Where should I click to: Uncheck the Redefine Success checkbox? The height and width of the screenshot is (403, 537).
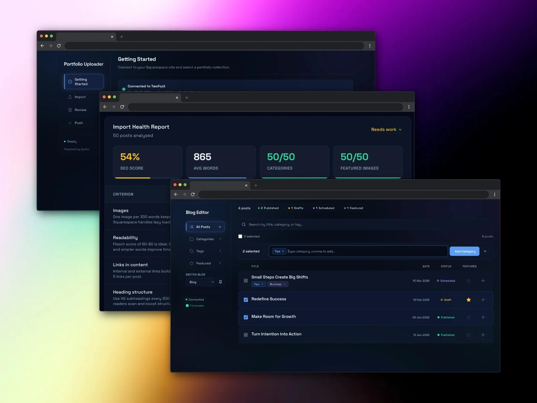(x=246, y=300)
